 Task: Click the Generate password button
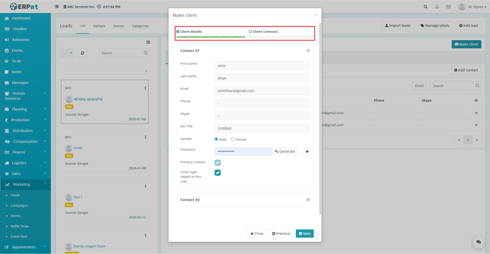[x=285, y=151]
